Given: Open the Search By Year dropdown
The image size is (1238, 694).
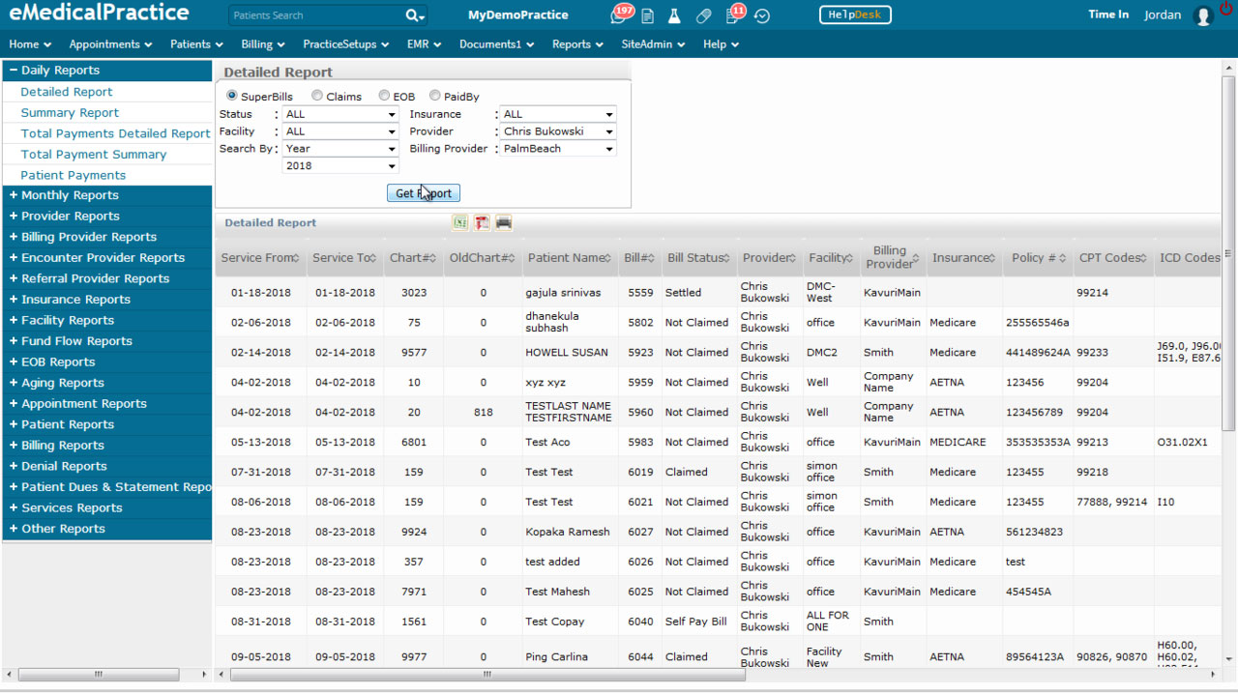Looking at the screenshot, I should point(340,149).
